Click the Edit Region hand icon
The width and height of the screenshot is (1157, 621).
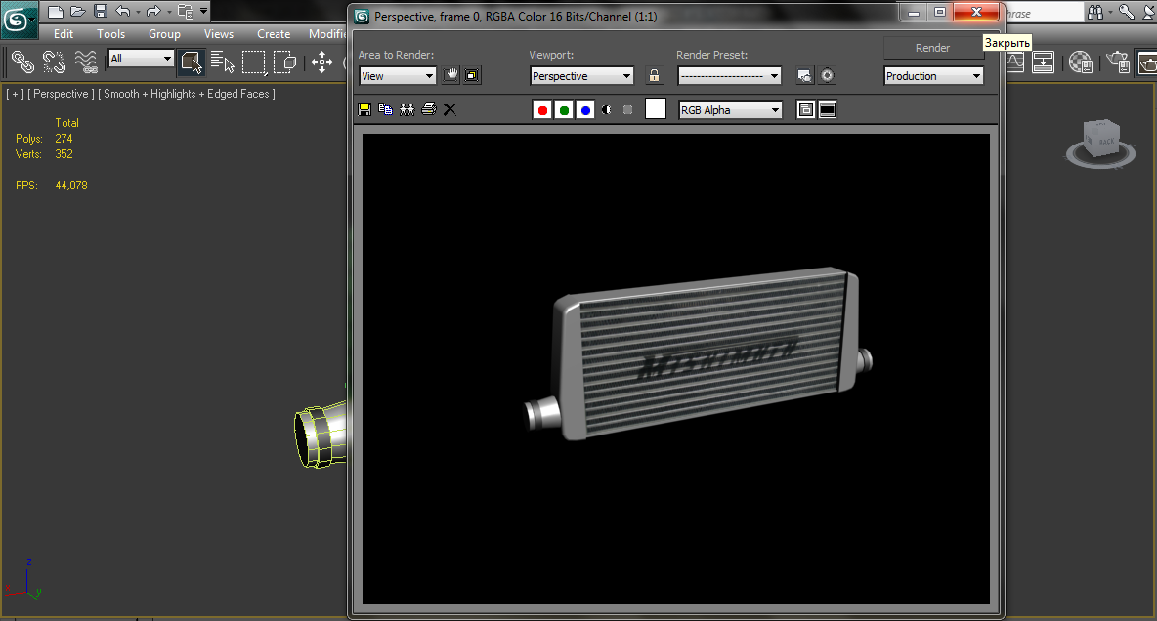point(450,75)
